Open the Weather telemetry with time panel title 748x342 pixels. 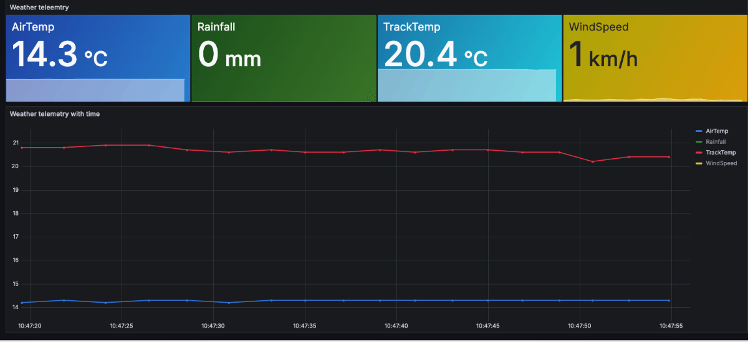55,114
